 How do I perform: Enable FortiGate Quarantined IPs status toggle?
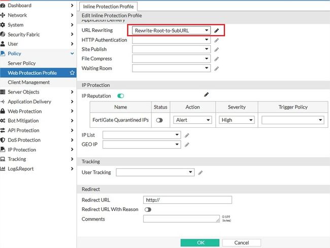coord(159,120)
